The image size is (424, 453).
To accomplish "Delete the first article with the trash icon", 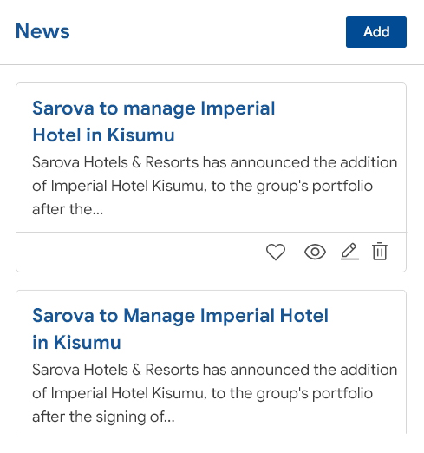I will coord(380,251).
